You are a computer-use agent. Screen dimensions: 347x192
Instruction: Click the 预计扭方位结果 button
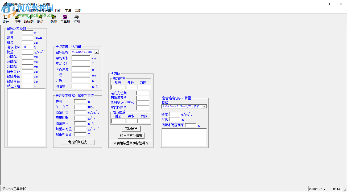coord(131,136)
